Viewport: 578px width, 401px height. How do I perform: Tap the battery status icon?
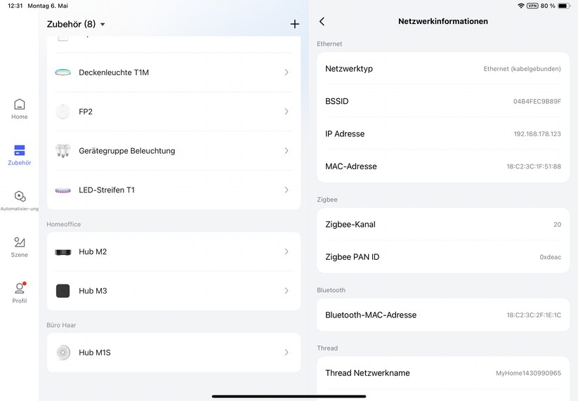click(564, 6)
